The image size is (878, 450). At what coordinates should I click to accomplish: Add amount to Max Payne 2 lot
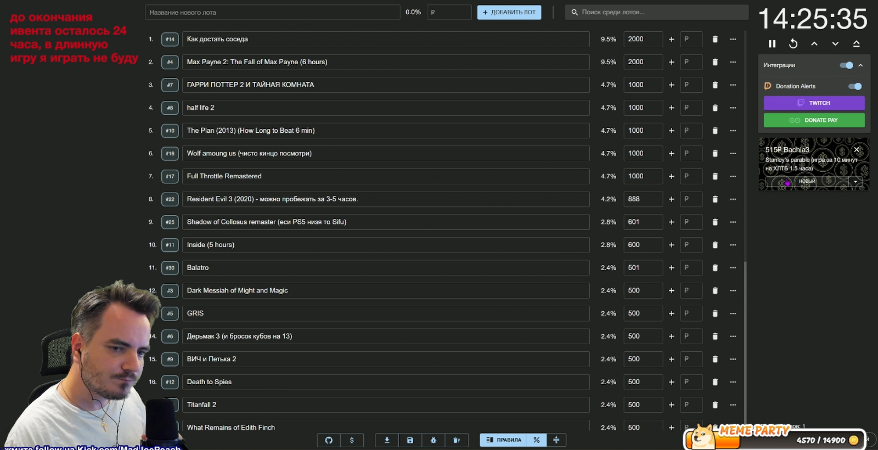(x=671, y=62)
